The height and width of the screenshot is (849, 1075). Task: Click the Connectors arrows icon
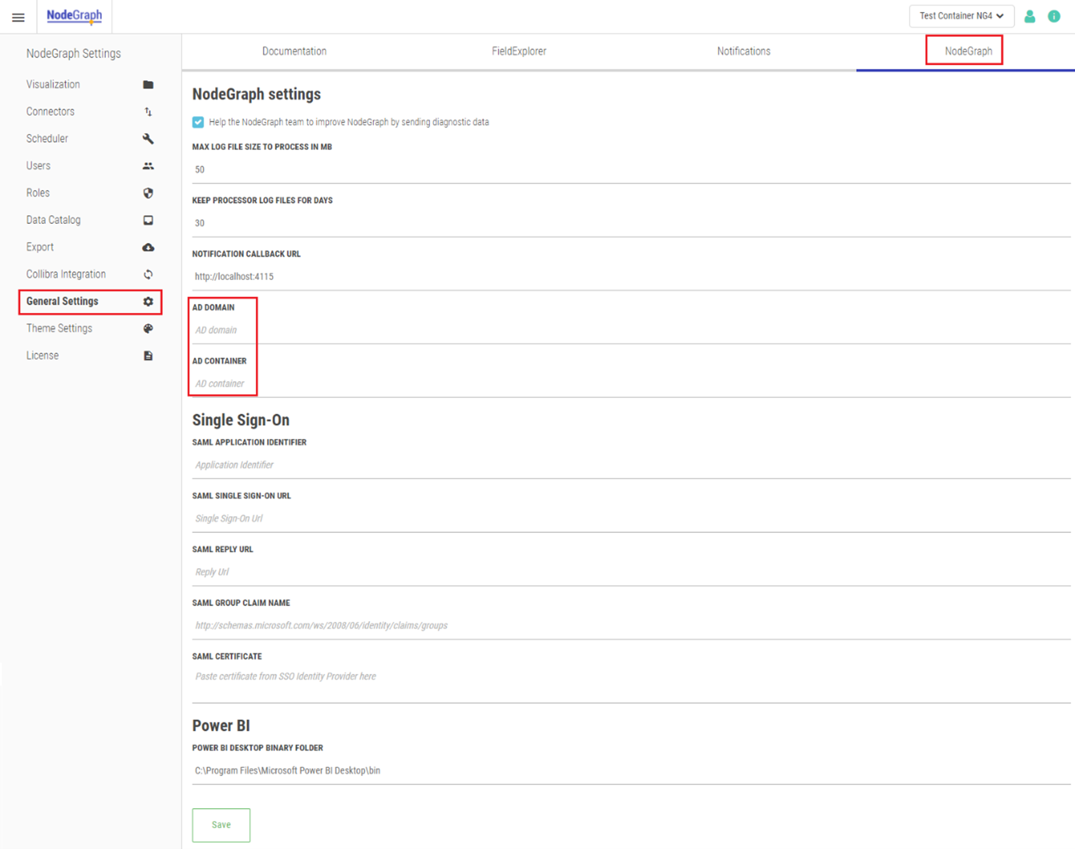pyautogui.click(x=148, y=112)
